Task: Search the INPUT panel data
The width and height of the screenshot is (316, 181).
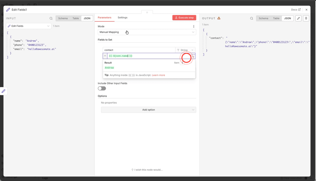Action: coord(51,18)
